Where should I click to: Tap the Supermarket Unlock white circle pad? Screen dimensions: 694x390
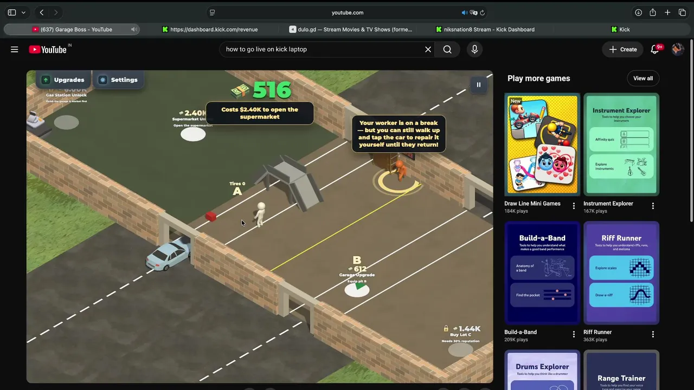[193, 134]
